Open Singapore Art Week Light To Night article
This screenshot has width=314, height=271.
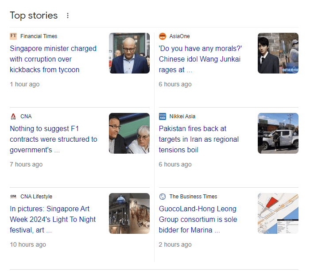[x=53, y=219]
